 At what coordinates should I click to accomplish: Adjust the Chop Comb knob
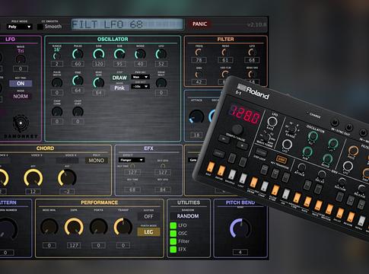(57, 112)
